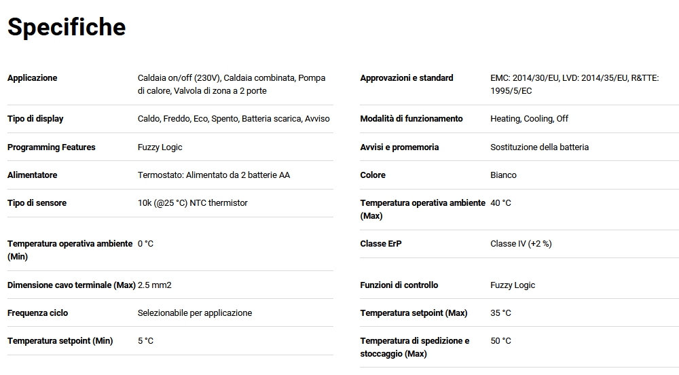Click the Tipo di sensore label

click(x=37, y=203)
